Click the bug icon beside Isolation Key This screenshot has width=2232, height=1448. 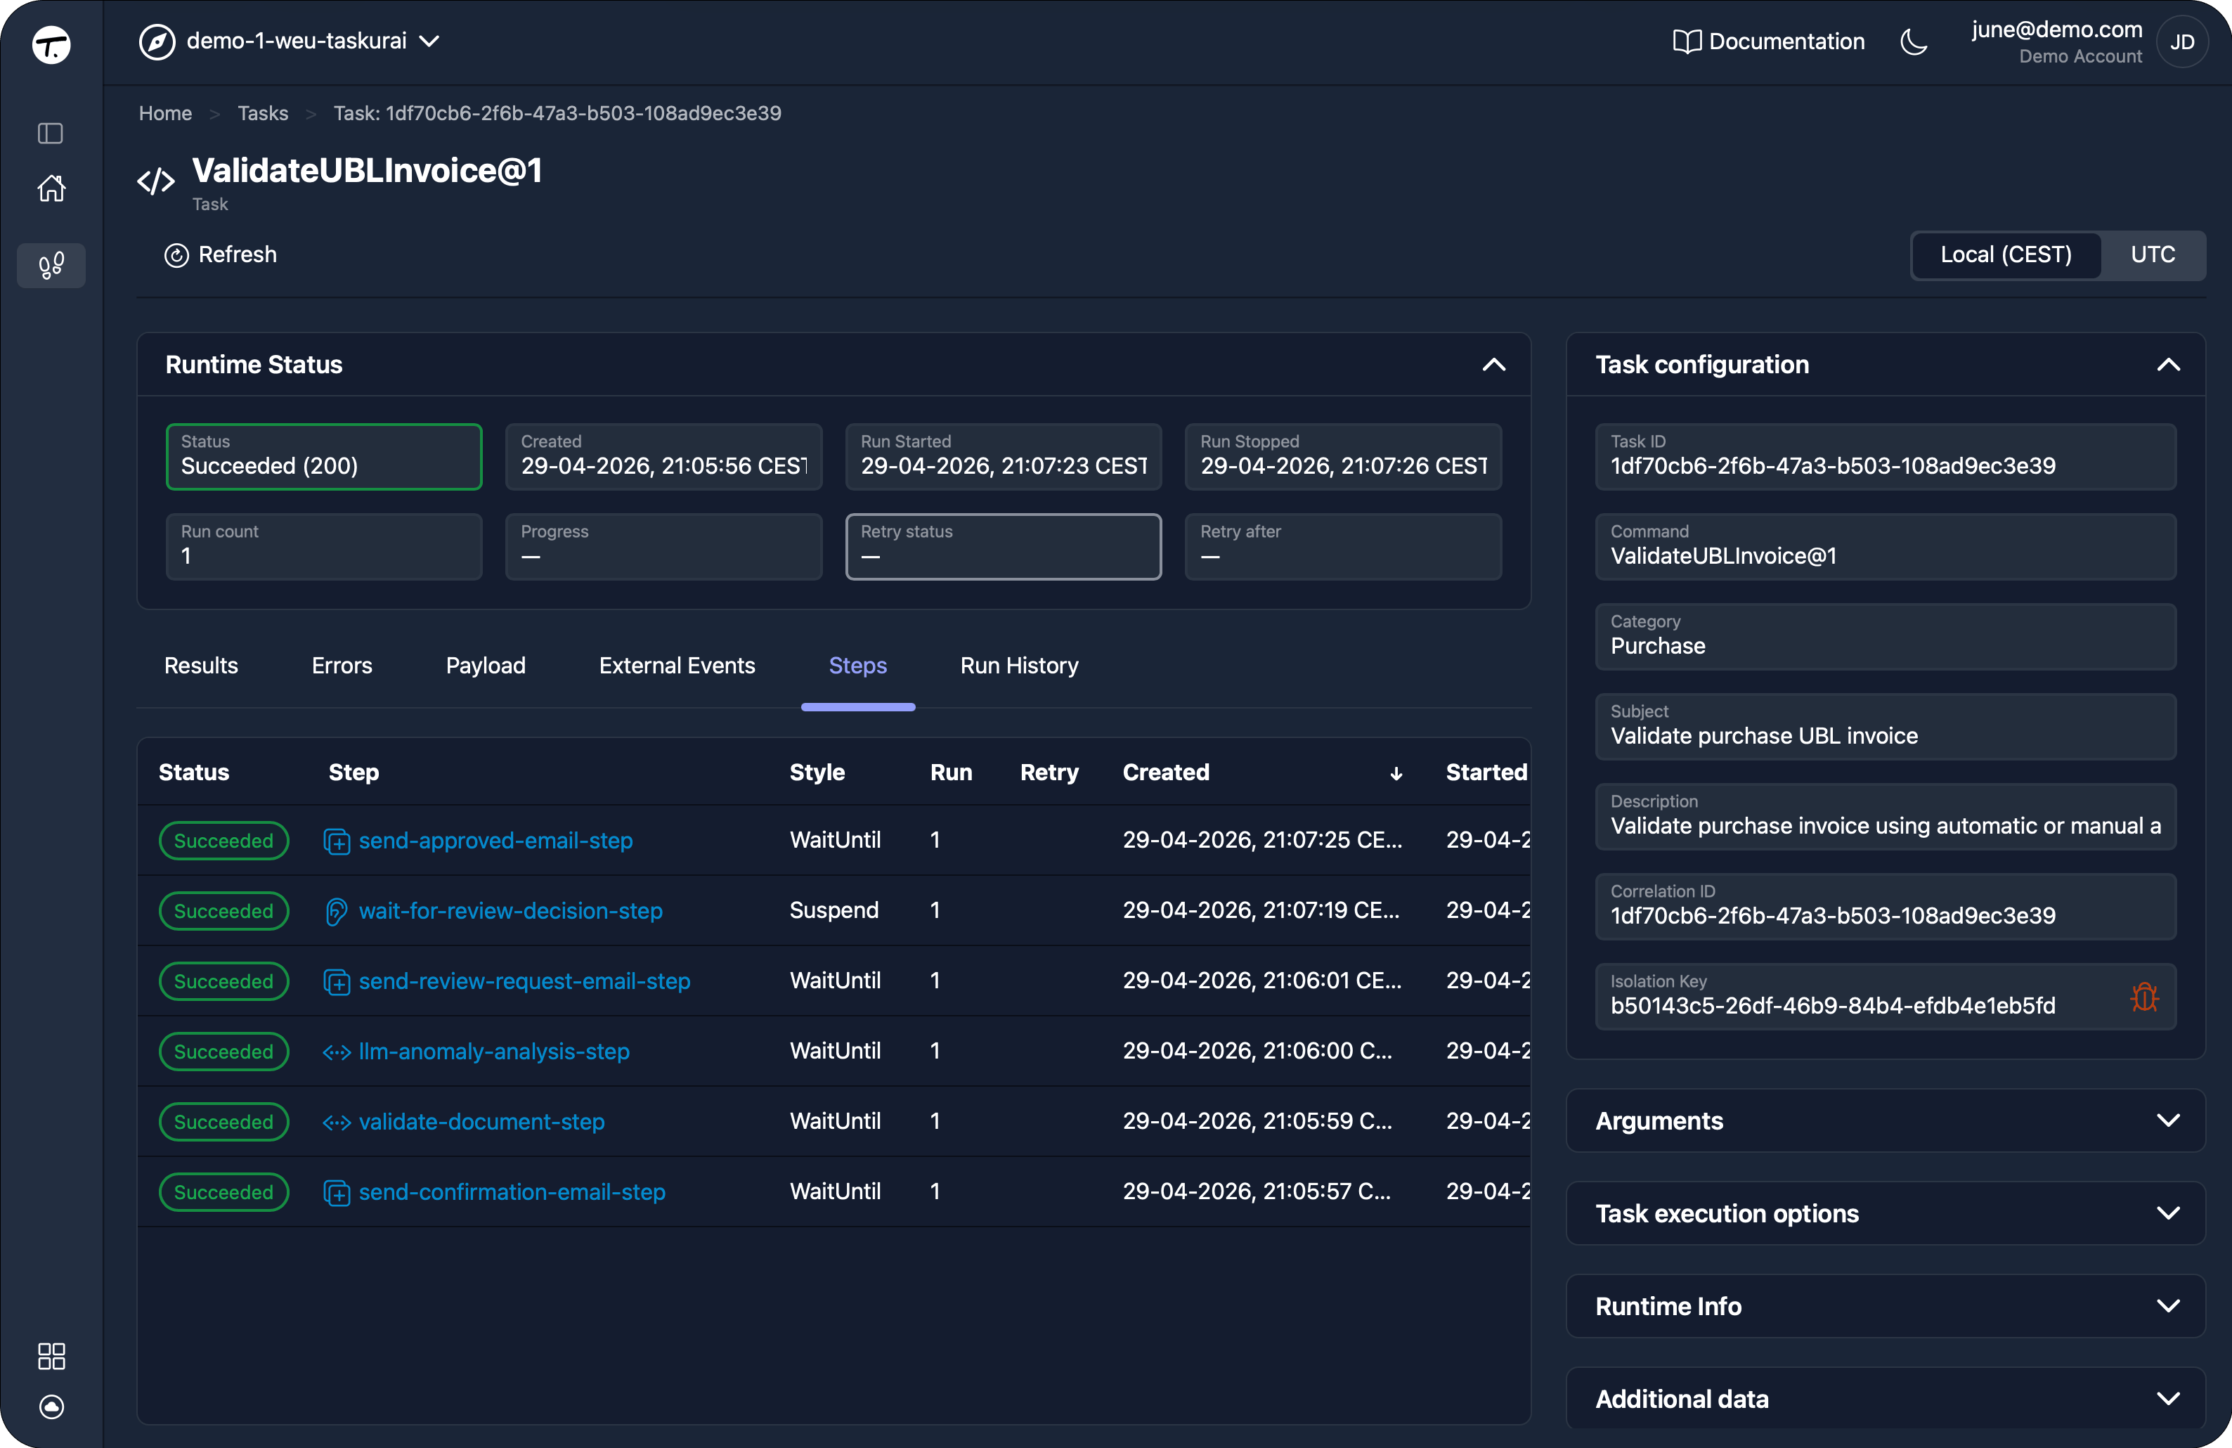click(2144, 996)
